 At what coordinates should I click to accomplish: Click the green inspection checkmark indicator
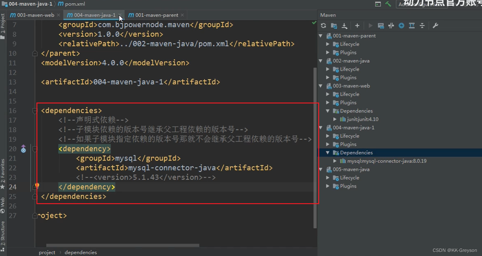tap(314, 23)
